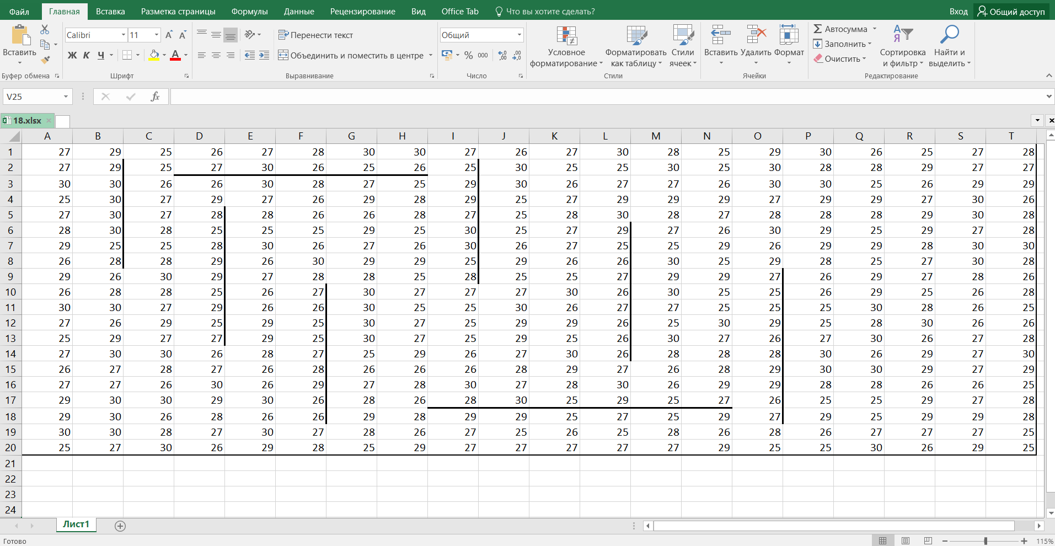Align text to the right
This screenshot has width=1055, height=546.
tap(231, 55)
